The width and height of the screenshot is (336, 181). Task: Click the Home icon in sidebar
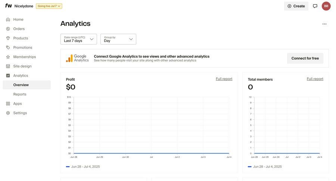point(8,19)
